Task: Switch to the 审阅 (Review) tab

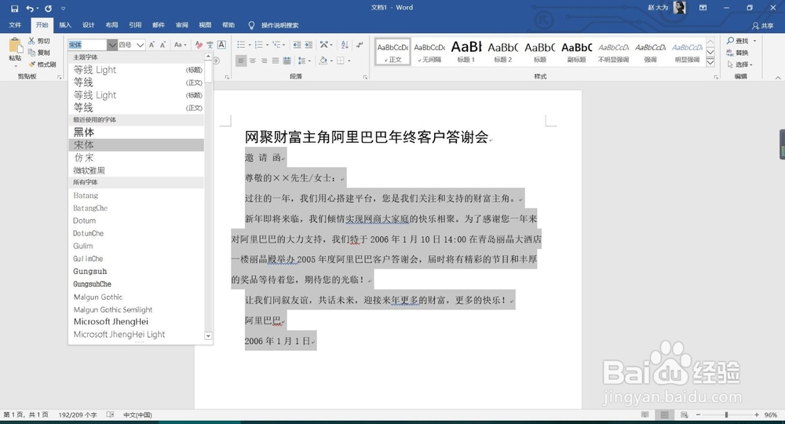Action: 182,25
